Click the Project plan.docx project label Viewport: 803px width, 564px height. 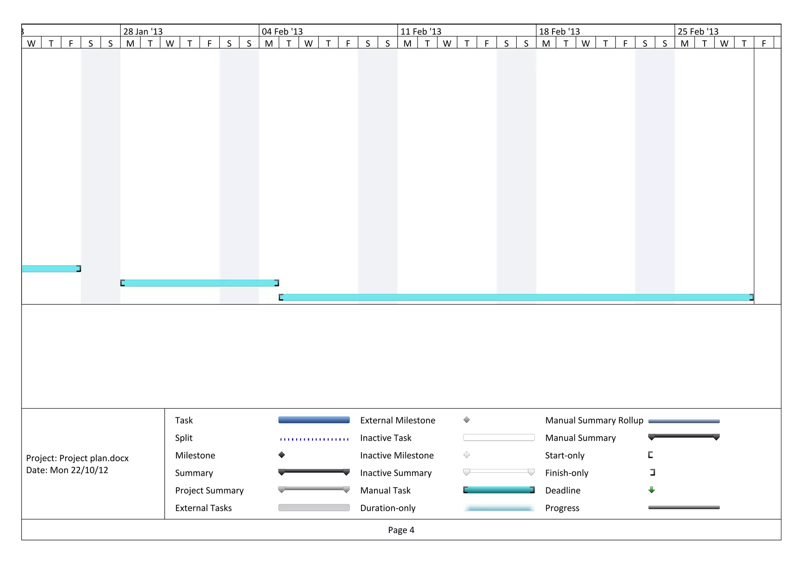(x=78, y=458)
